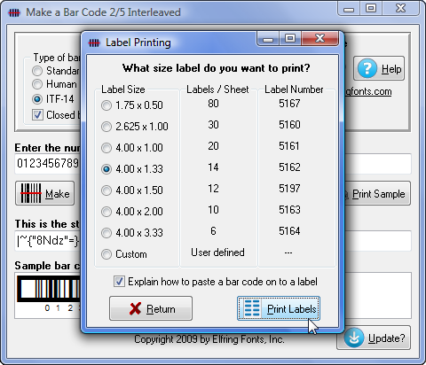This screenshot has width=426, height=365.
Task: Minimize the Label Printing dialog
Action: coord(268,39)
